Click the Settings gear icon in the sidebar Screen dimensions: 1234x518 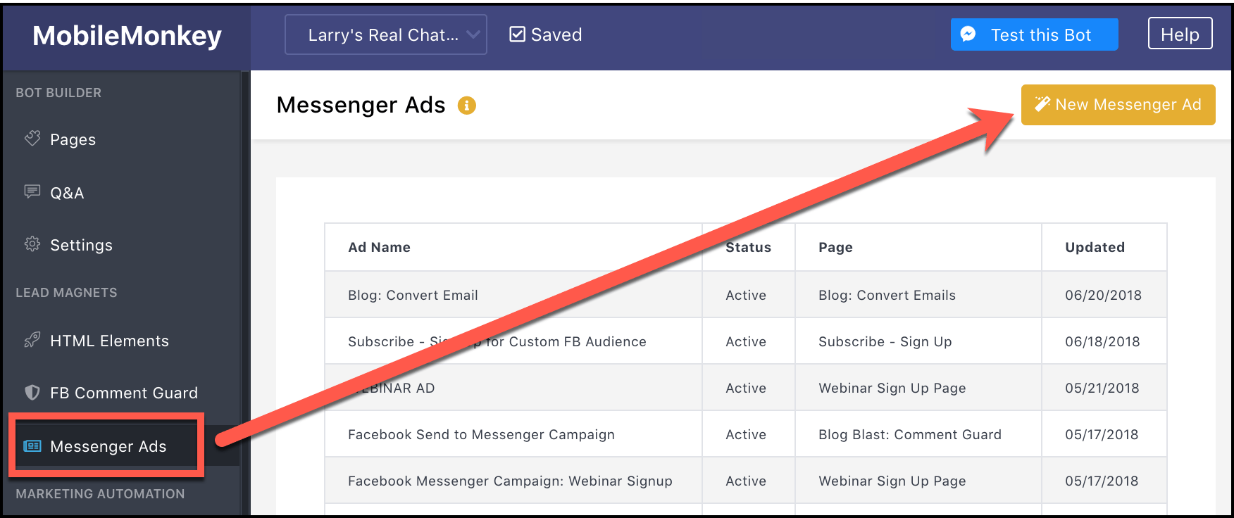tap(32, 244)
